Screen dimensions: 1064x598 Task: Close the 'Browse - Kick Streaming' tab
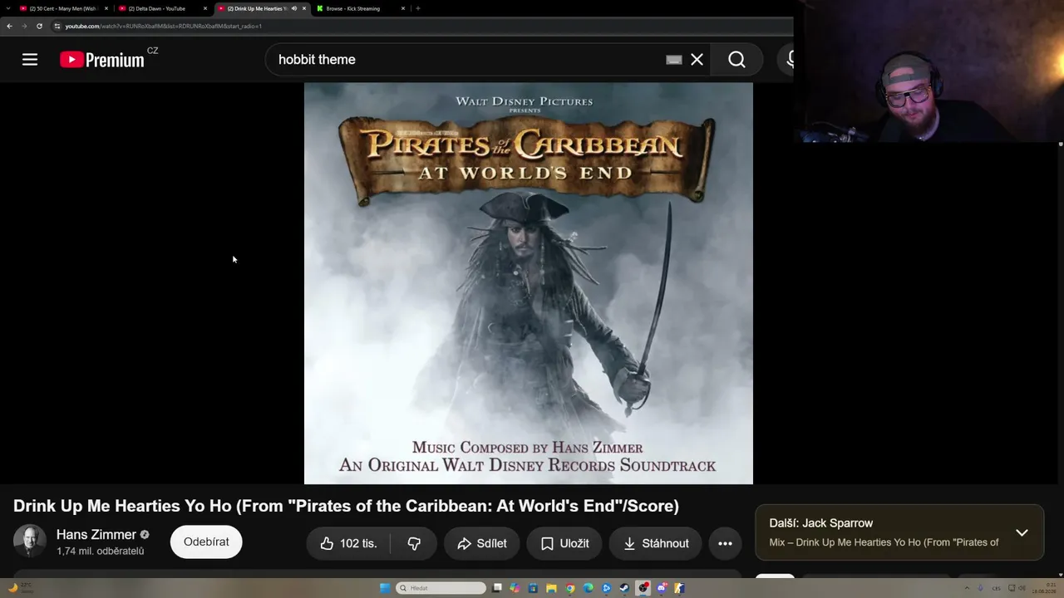point(403,8)
